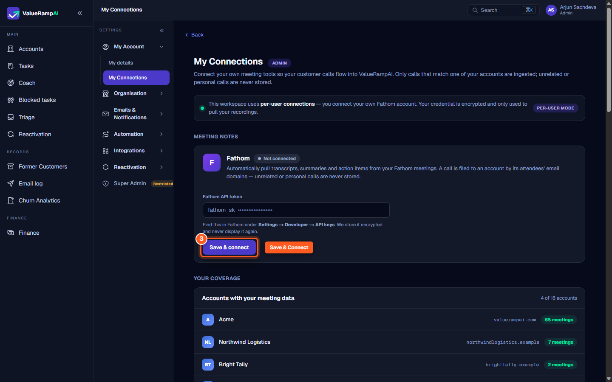This screenshot has width=612, height=382.
Task: Click the Restricted tag on Super Admin
Action: pos(163,184)
